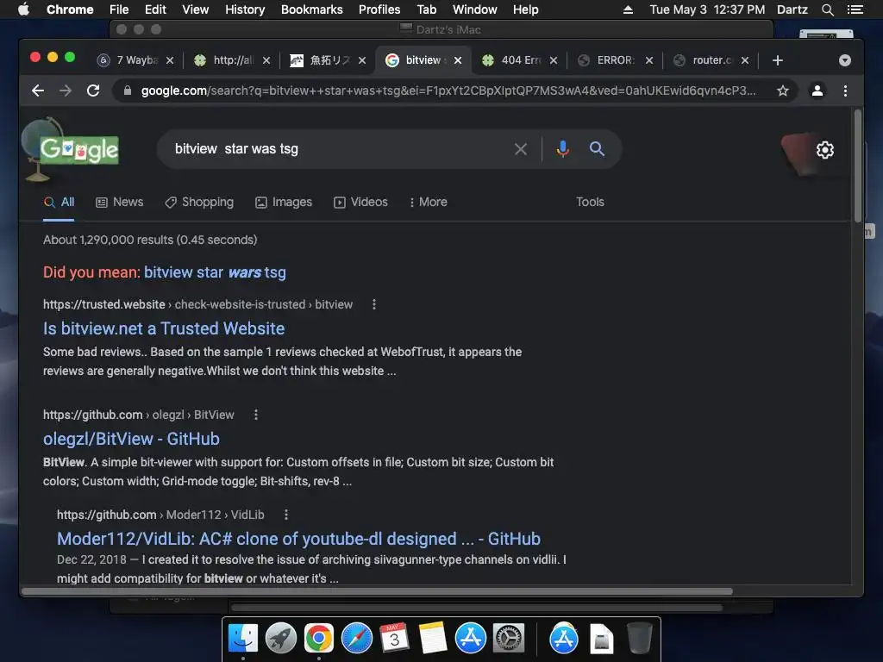
Task: Open Spotlight search in menu bar
Action: 827,9
